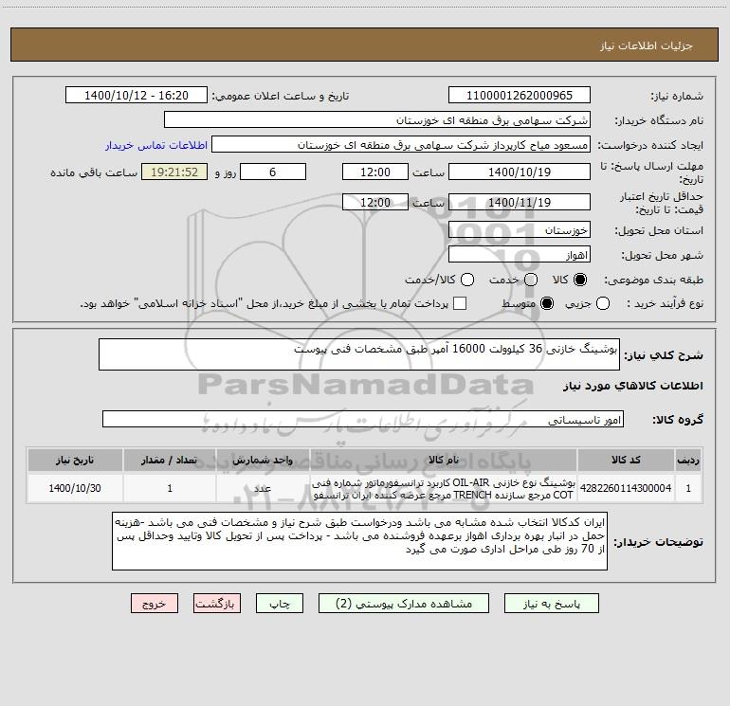Image resolution: width=730 pixels, height=706 pixels.
Task: Click unit cell عدد
Action: click(263, 488)
